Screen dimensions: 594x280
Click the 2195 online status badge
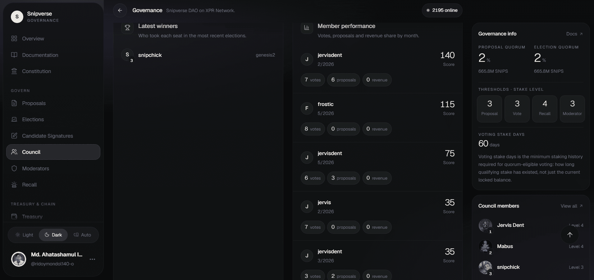(442, 10)
